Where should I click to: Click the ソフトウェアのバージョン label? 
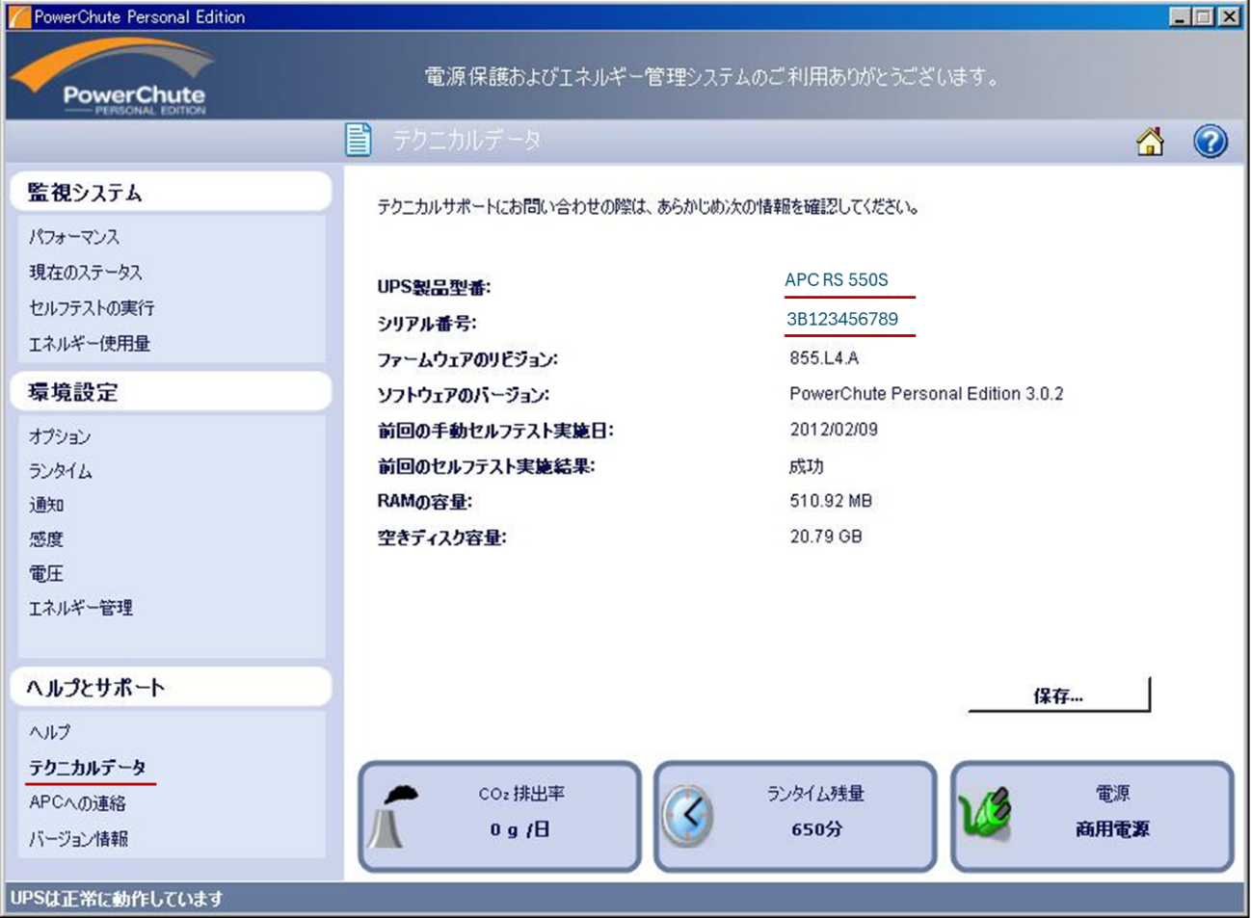point(464,395)
